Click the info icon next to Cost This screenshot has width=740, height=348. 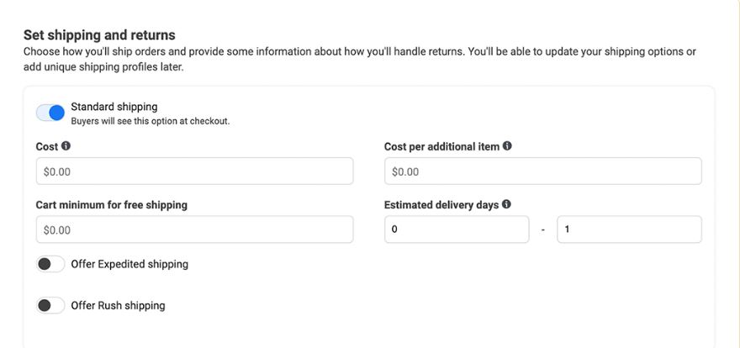click(66, 146)
